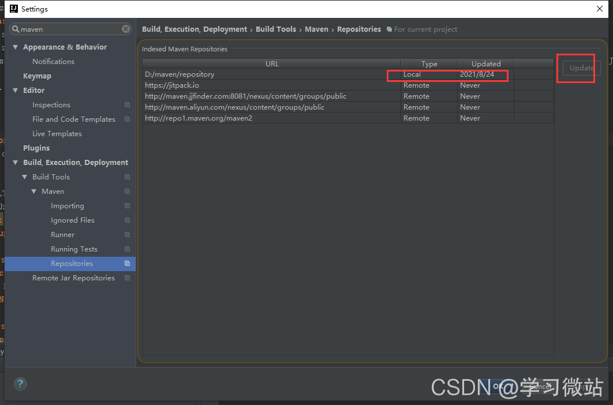Open the Keymap settings page
The height and width of the screenshot is (405, 613).
click(x=37, y=76)
